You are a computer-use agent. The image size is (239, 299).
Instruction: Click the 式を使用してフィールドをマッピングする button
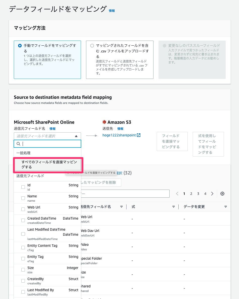point(208,144)
